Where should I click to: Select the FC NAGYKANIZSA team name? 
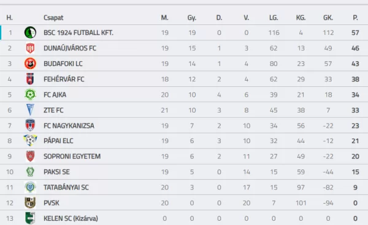point(69,125)
